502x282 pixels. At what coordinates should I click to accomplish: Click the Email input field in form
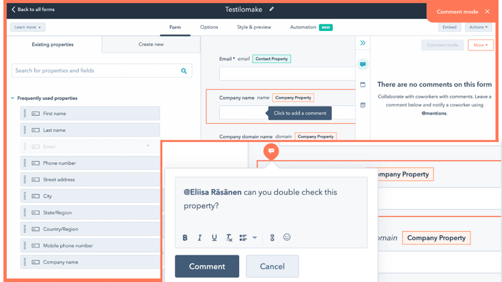click(x=287, y=74)
